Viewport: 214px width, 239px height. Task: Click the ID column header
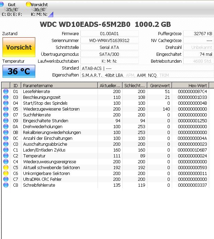pos(15,85)
